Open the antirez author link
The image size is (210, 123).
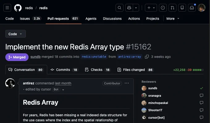28,83
